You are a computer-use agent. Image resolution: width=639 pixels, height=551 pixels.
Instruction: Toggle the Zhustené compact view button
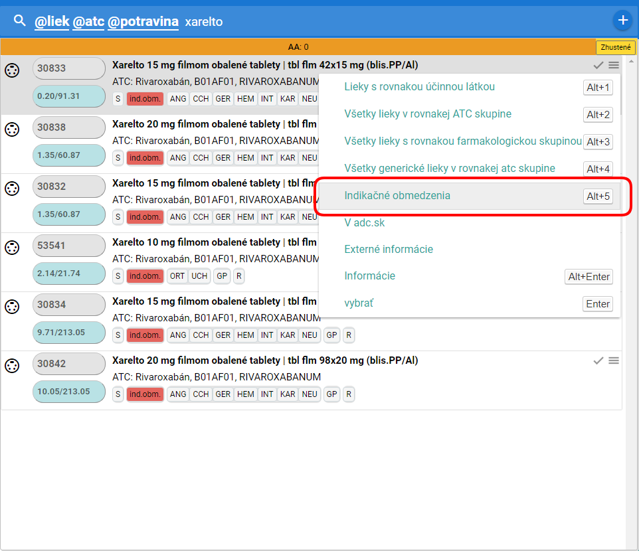(x=615, y=47)
